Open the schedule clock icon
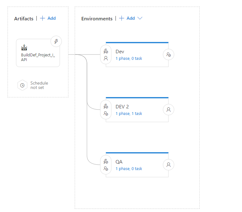Viewport: 242px width, 212px height. [x=22, y=85]
